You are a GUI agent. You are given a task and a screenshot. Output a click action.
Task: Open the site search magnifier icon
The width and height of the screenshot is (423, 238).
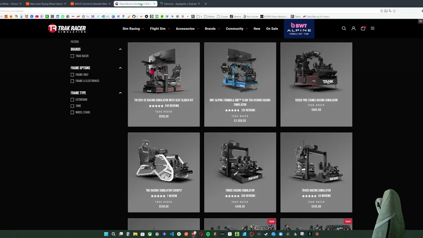[344, 28]
